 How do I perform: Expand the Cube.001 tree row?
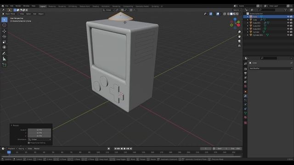point(248,23)
